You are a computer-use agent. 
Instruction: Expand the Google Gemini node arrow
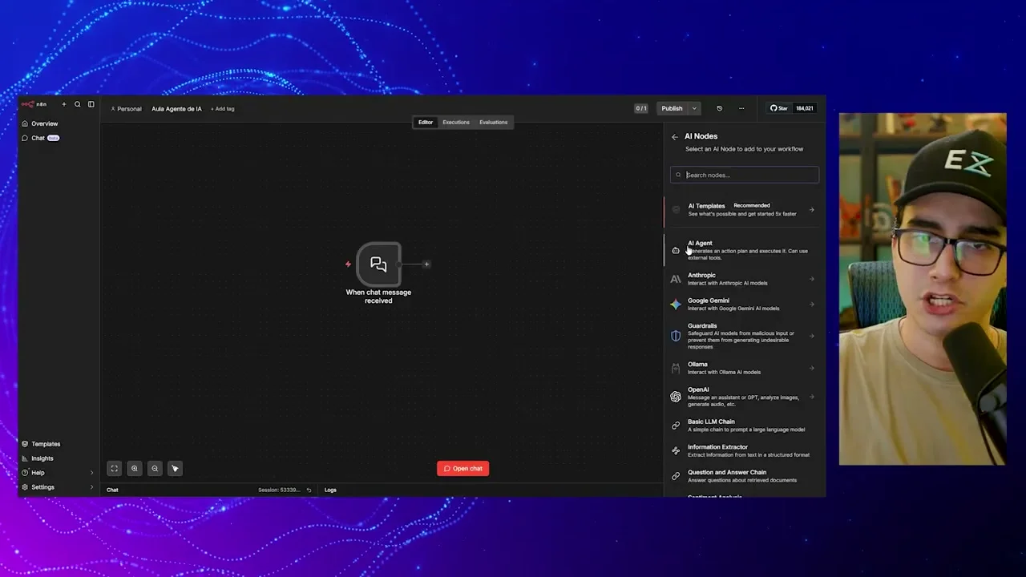click(812, 305)
